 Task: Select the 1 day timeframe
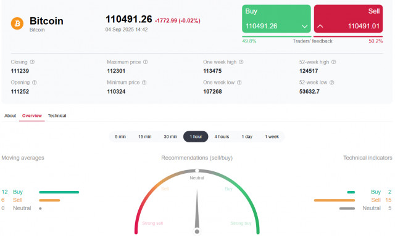247,137
